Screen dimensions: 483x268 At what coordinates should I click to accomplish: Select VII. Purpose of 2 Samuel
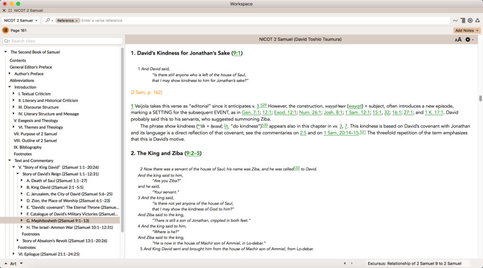35,134
